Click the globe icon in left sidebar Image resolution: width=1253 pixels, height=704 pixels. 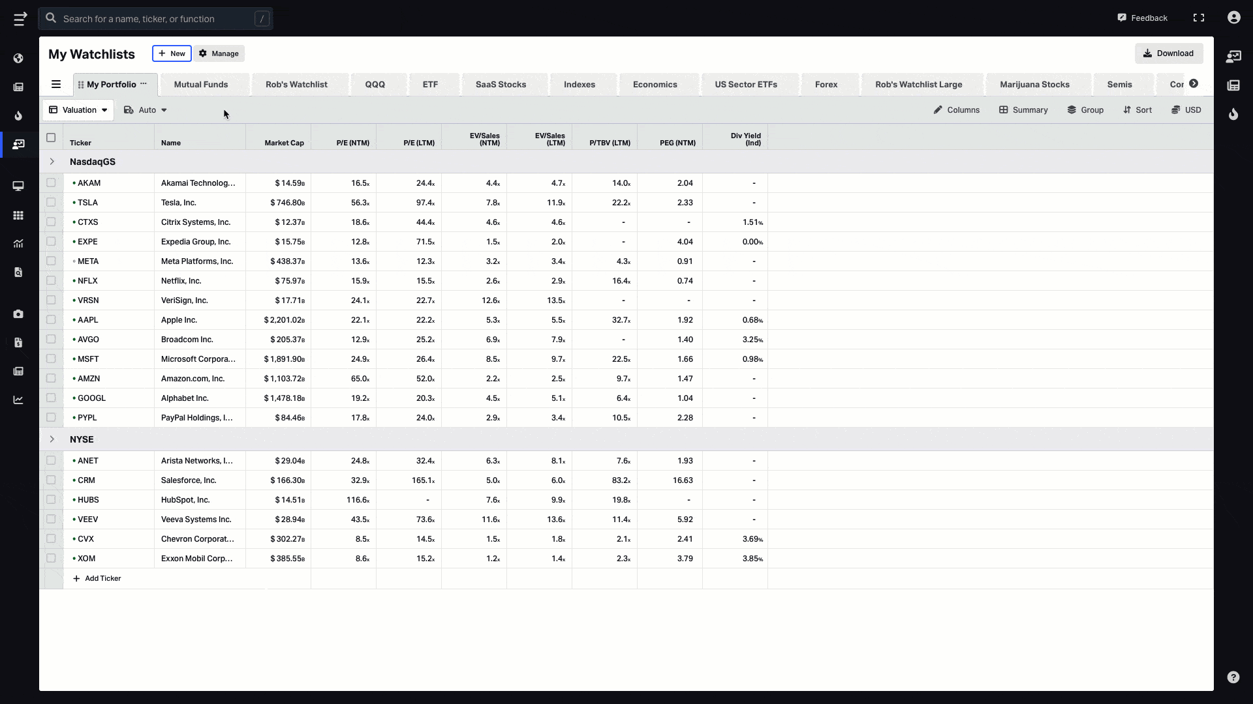(18, 58)
